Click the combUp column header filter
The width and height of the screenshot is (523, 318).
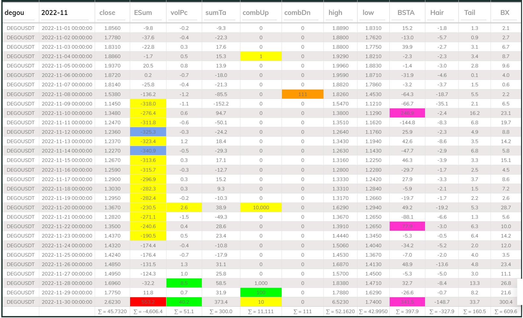click(261, 13)
